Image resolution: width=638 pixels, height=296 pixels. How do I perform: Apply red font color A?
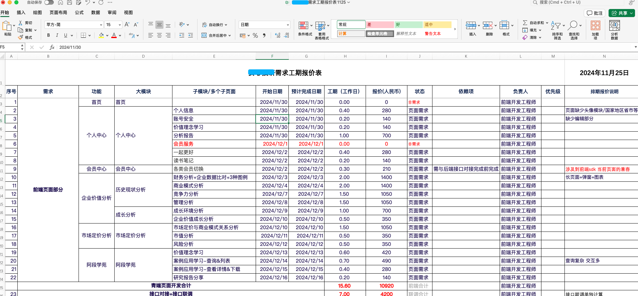(x=114, y=35)
